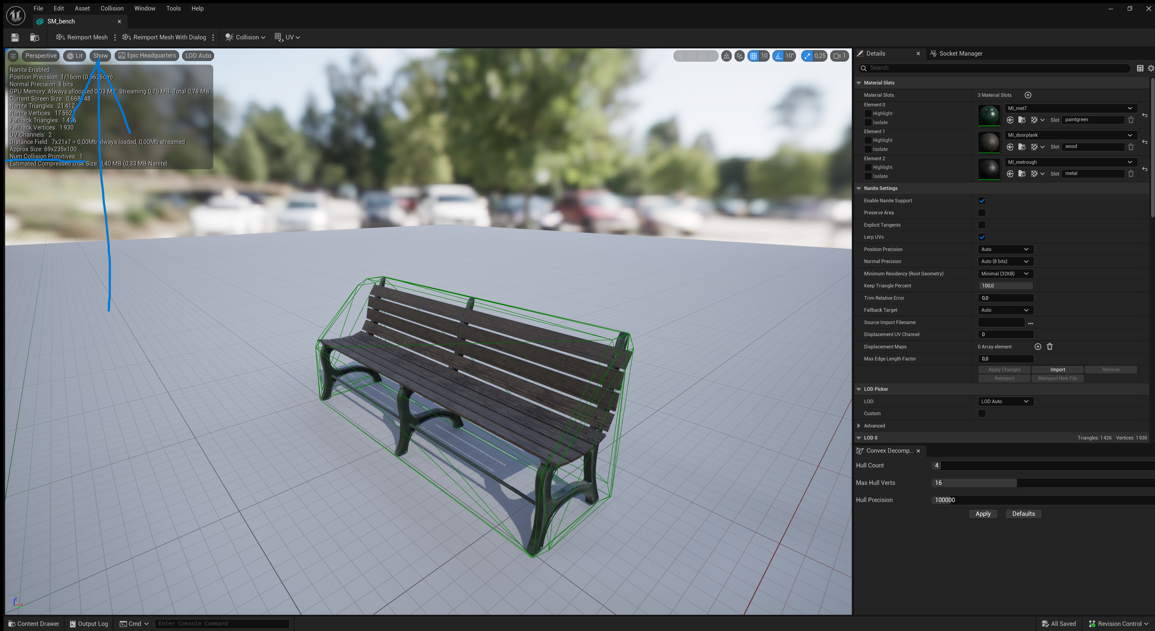Open the Window menu
The height and width of the screenshot is (631, 1155).
click(144, 8)
